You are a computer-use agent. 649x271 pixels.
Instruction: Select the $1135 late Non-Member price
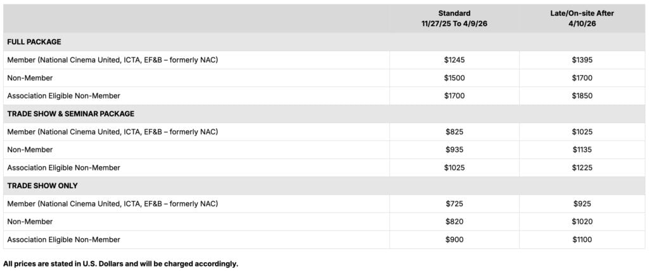pos(582,150)
